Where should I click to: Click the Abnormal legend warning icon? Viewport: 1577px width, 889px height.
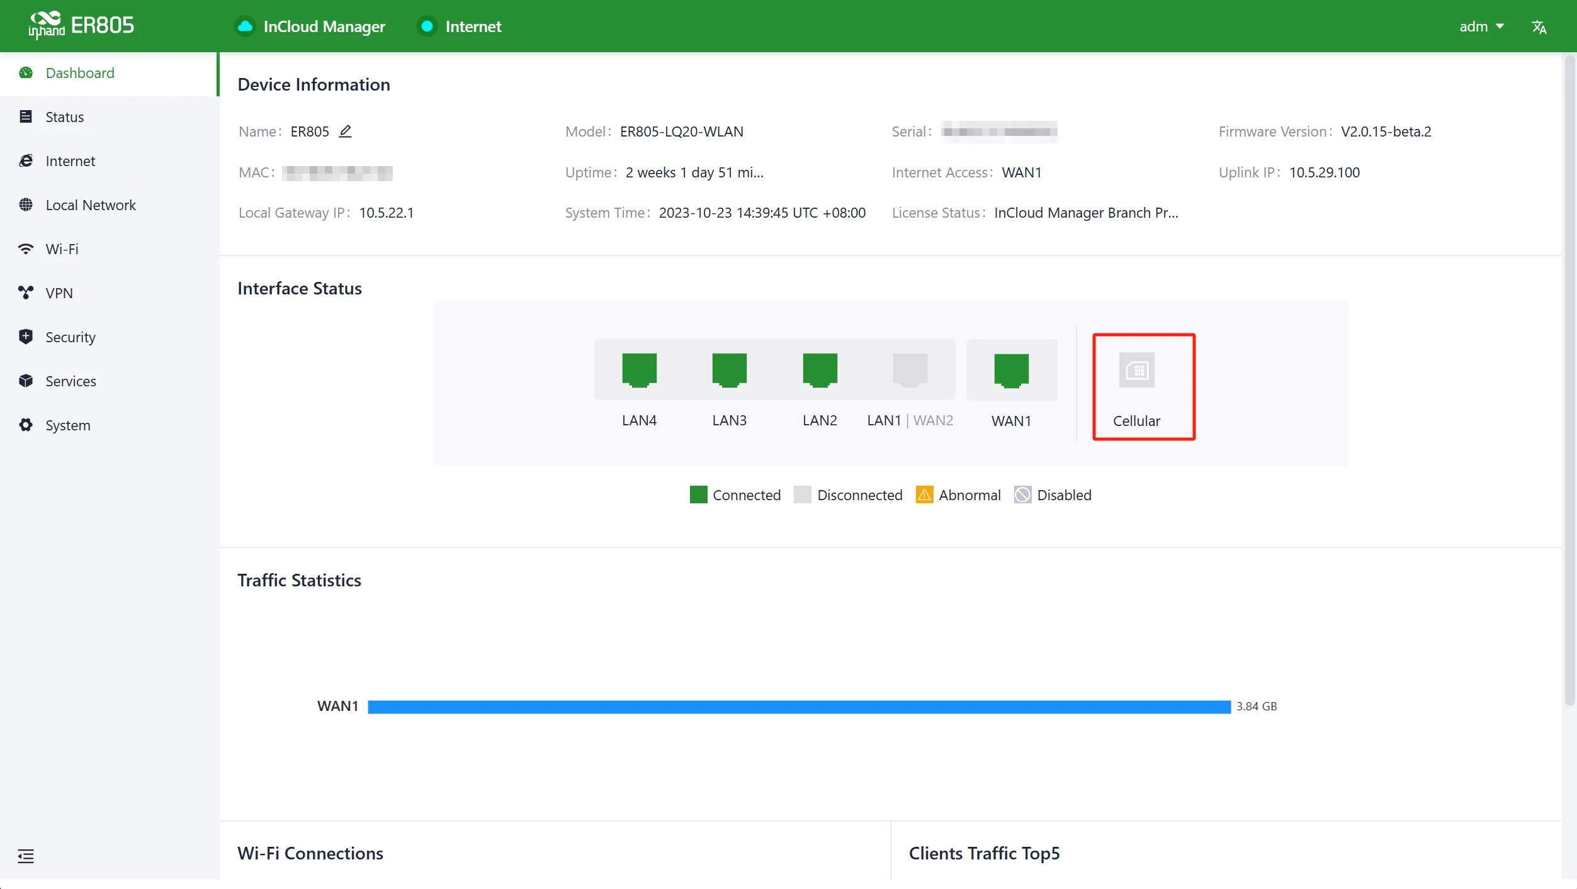[925, 495]
